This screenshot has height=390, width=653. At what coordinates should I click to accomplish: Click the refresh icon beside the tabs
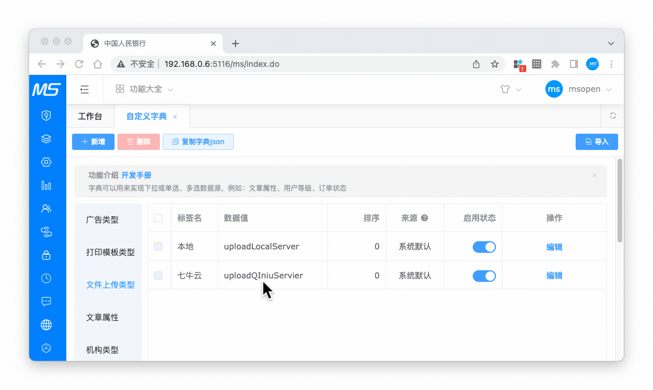click(613, 116)
